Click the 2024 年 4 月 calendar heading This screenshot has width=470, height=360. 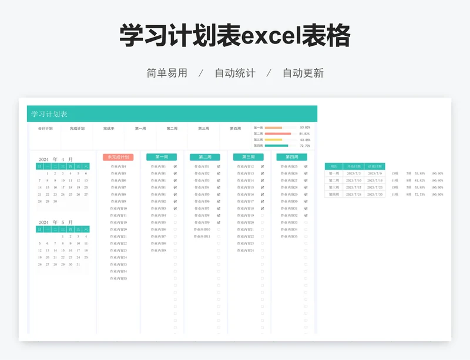[55, 160]
